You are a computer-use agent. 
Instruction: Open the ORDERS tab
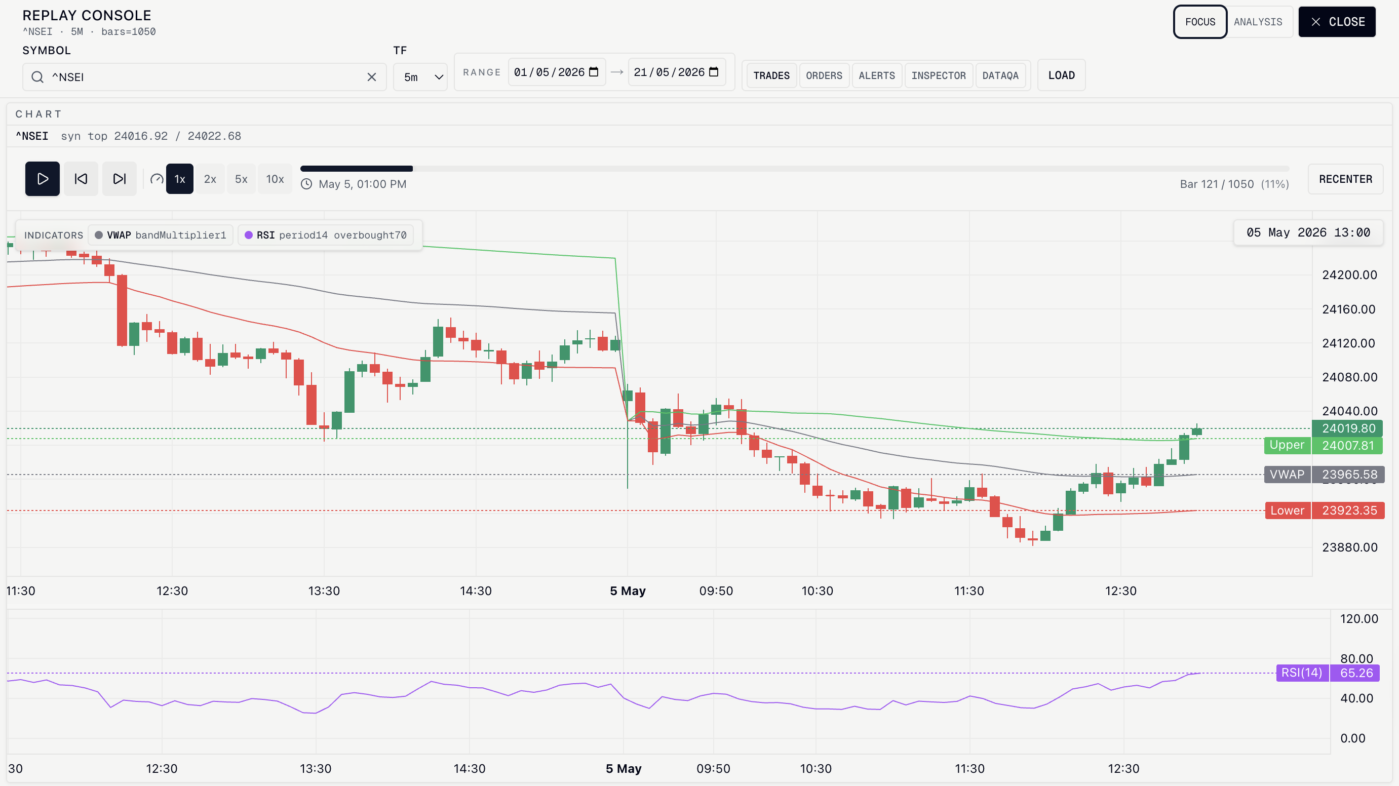click(x=824, y=75)
